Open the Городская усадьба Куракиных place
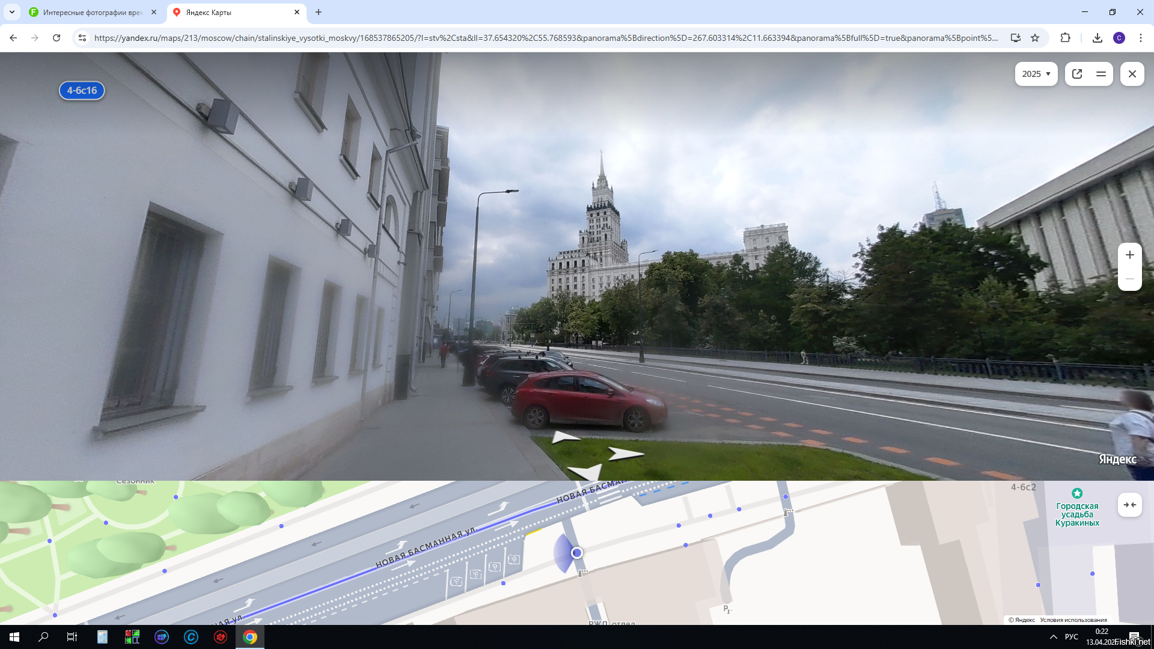 (1077, 514)
